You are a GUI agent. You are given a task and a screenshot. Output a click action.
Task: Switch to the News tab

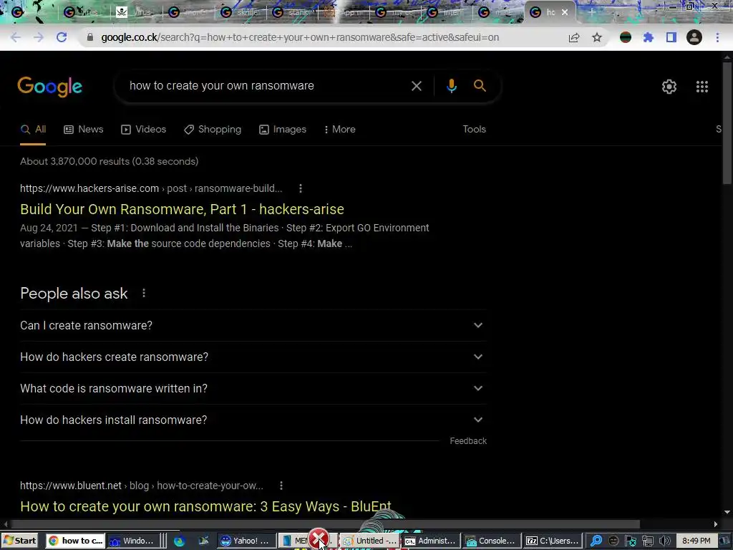[84, 130]
